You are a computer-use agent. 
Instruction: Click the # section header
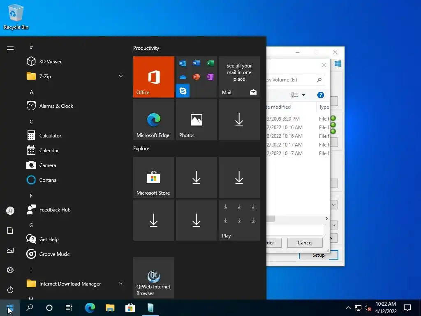31,47
